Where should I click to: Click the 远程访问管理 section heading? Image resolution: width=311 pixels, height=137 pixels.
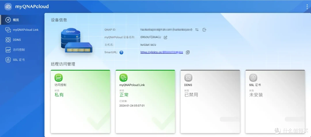pyautogui.click(x=63, y=64)
